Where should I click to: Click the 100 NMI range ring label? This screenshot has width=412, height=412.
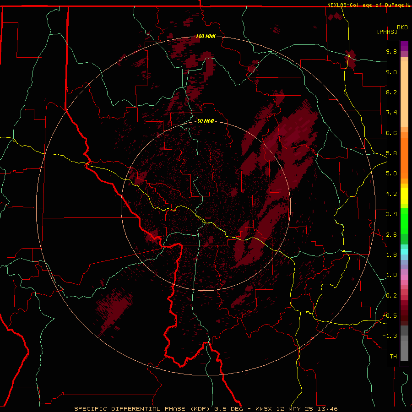(206, 36)
